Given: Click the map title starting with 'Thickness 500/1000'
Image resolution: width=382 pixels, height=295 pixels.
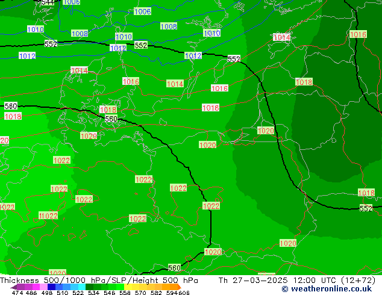Looking at the screenshot, I should tap(99, 281).
